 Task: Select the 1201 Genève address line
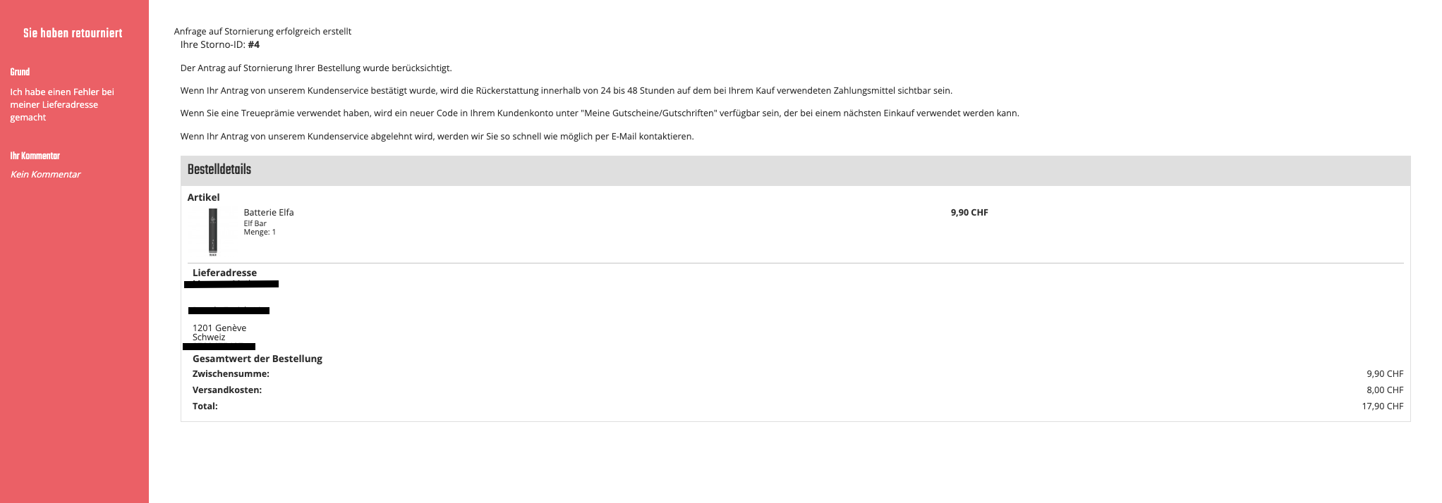click(219, 328)
